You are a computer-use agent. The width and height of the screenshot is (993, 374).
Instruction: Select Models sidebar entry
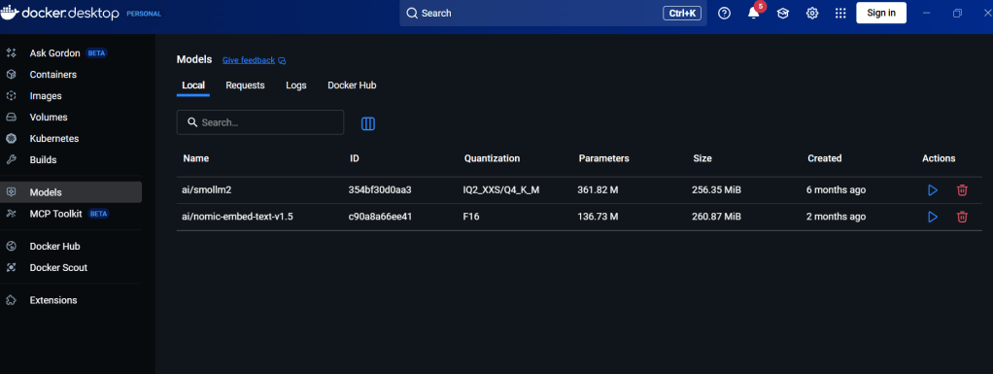click(71, 192)
